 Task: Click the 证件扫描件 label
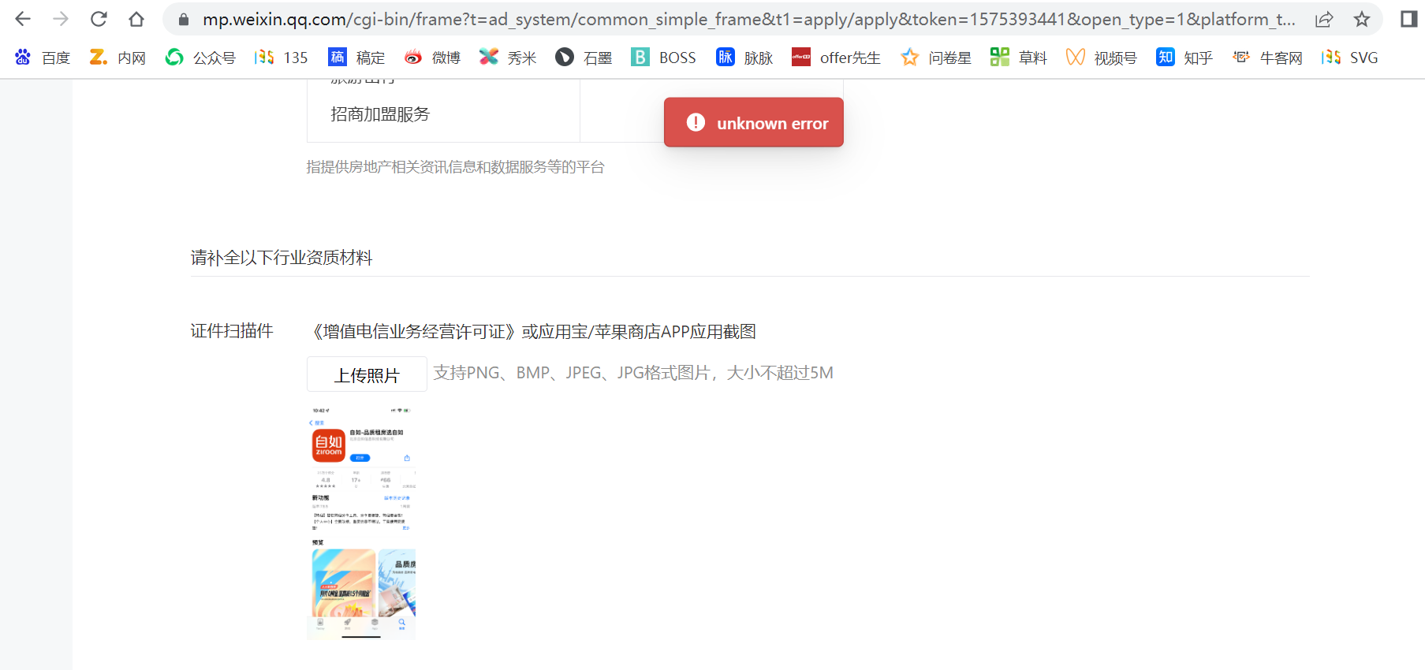(x=232, y=331)
